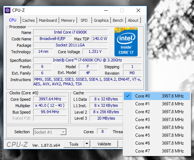Pick Core #6 in the core menu
This screenshot has width=194, height=160.
click(x=157, y=143)
